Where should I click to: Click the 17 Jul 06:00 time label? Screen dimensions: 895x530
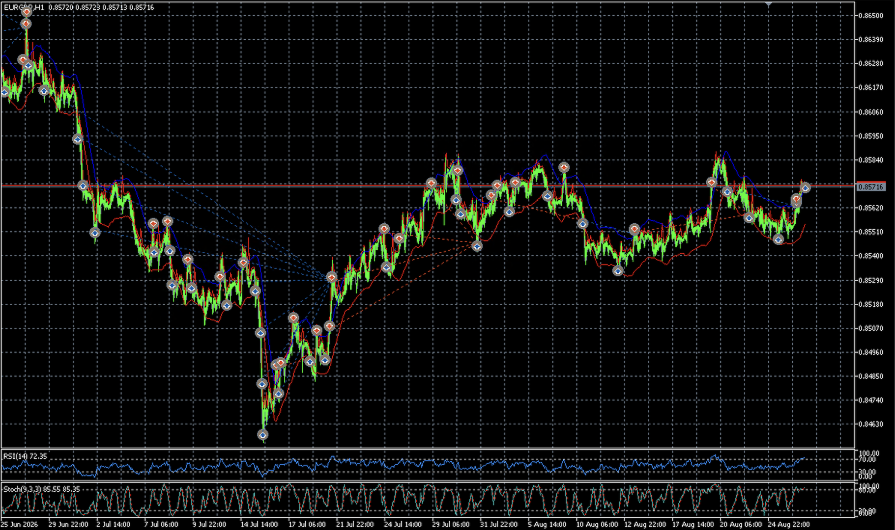[307, 524]
